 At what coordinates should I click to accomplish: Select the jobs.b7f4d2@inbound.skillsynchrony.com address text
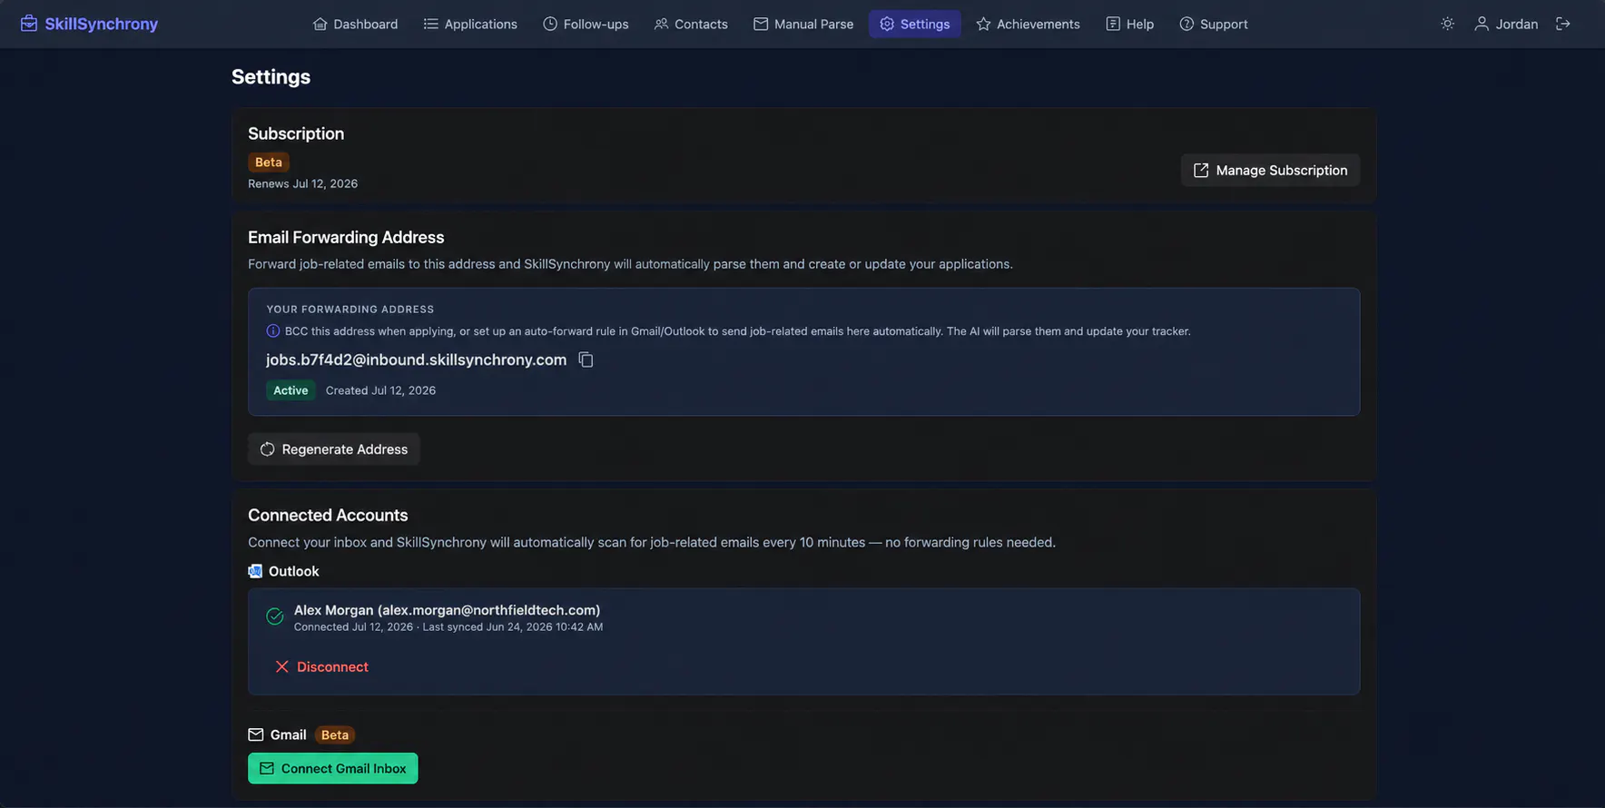click(416, 360)
